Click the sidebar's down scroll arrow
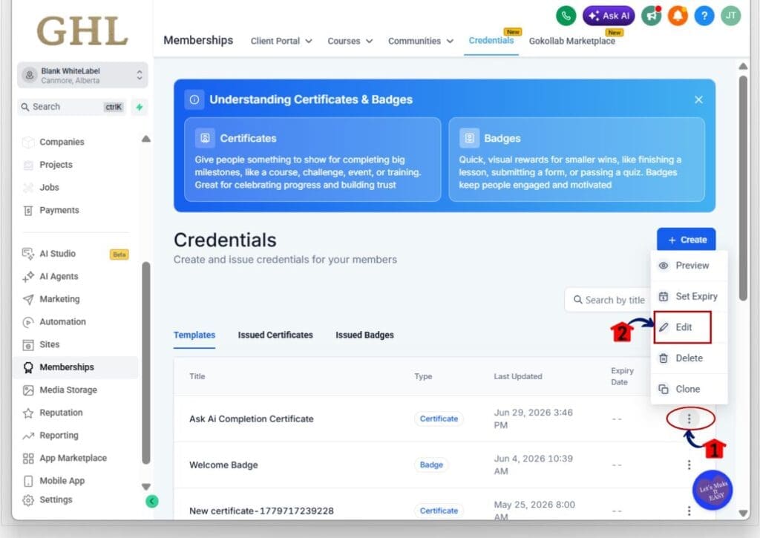This screenshot has width=760, height=538. pyautogui.click(x=146, y=487)
